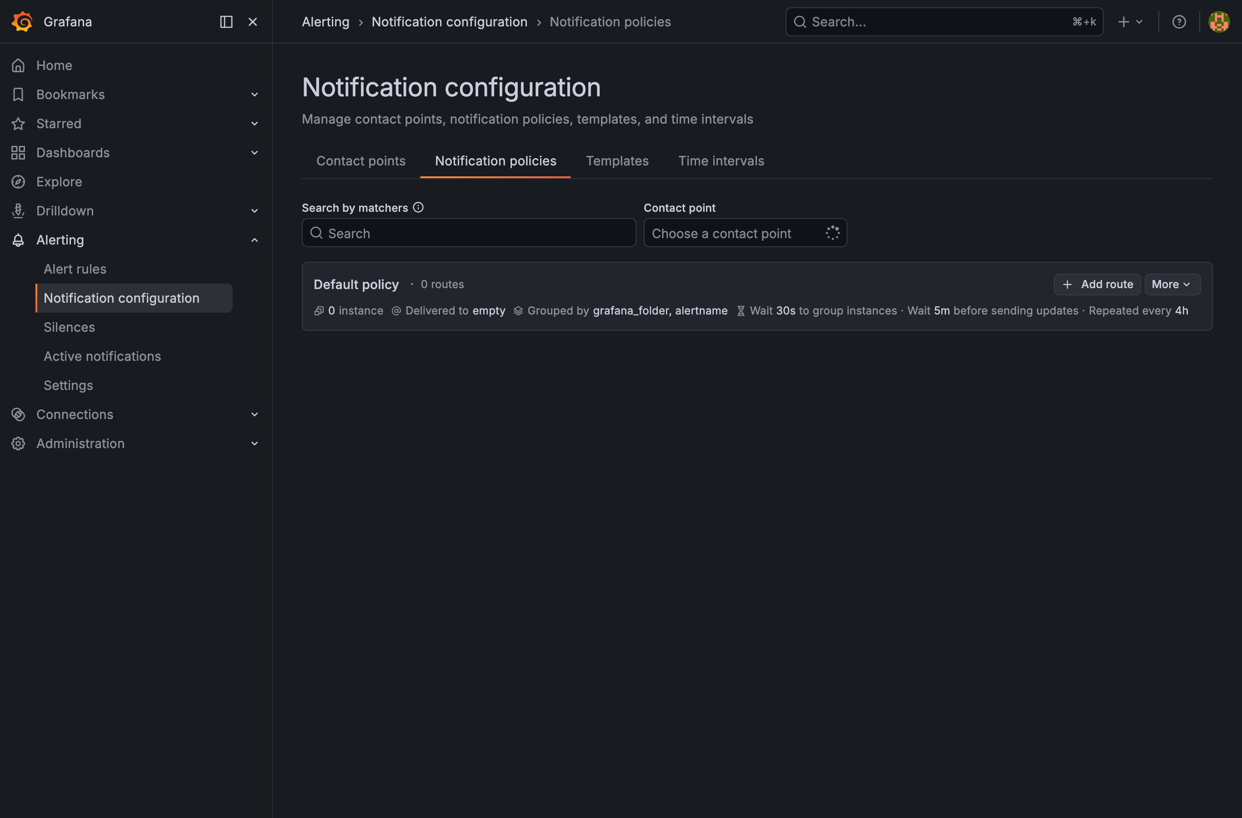Viewport: 1242px width, 818px height.
Task: Click the Grouped by layers icon
Action: tap(518, 311)
